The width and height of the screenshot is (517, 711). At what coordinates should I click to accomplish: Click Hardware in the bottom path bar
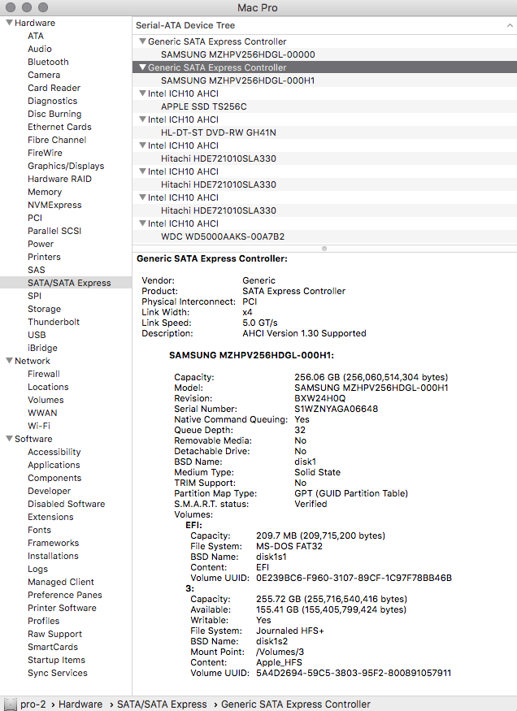80,704
